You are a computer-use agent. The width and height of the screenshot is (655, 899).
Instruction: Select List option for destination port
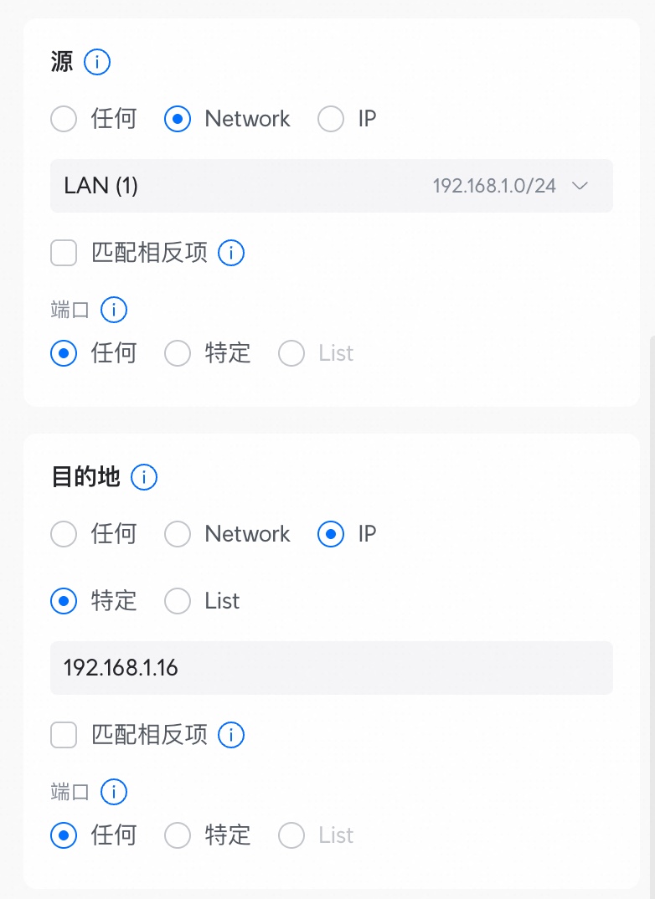pyautogui.click(x=291, y=835)
